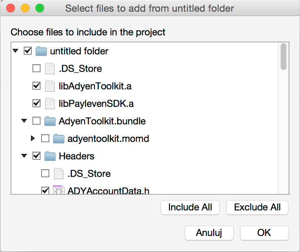Click the Include All button

tap(190, 208)
